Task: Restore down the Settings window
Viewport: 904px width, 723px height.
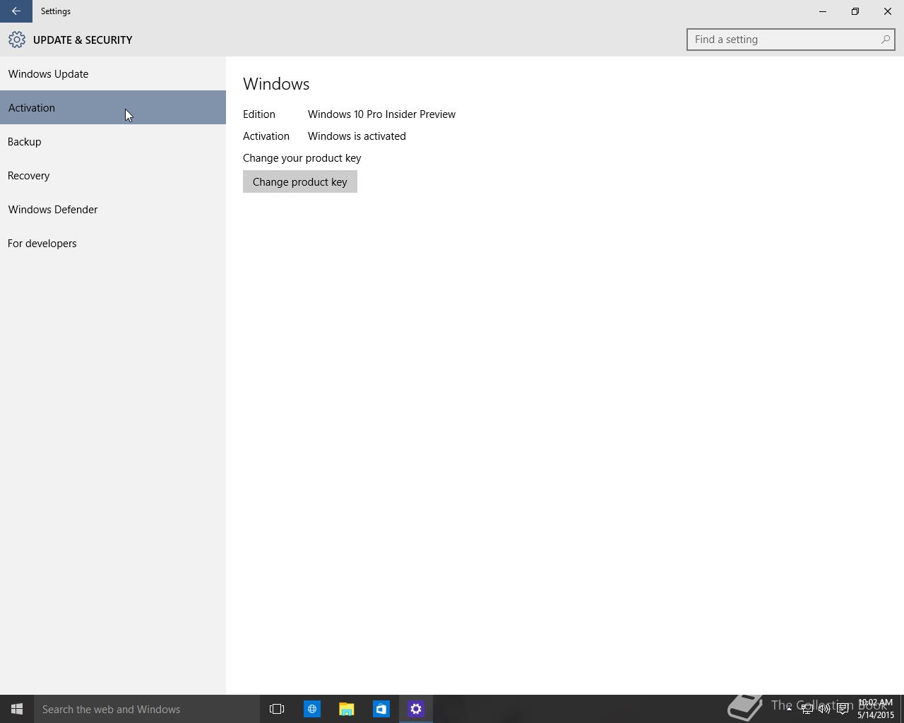Action: (855, 11)
